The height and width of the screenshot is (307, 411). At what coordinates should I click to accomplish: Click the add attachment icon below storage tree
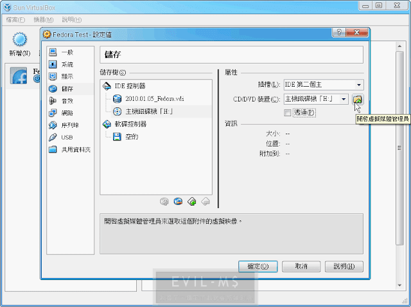pos(192,201)
